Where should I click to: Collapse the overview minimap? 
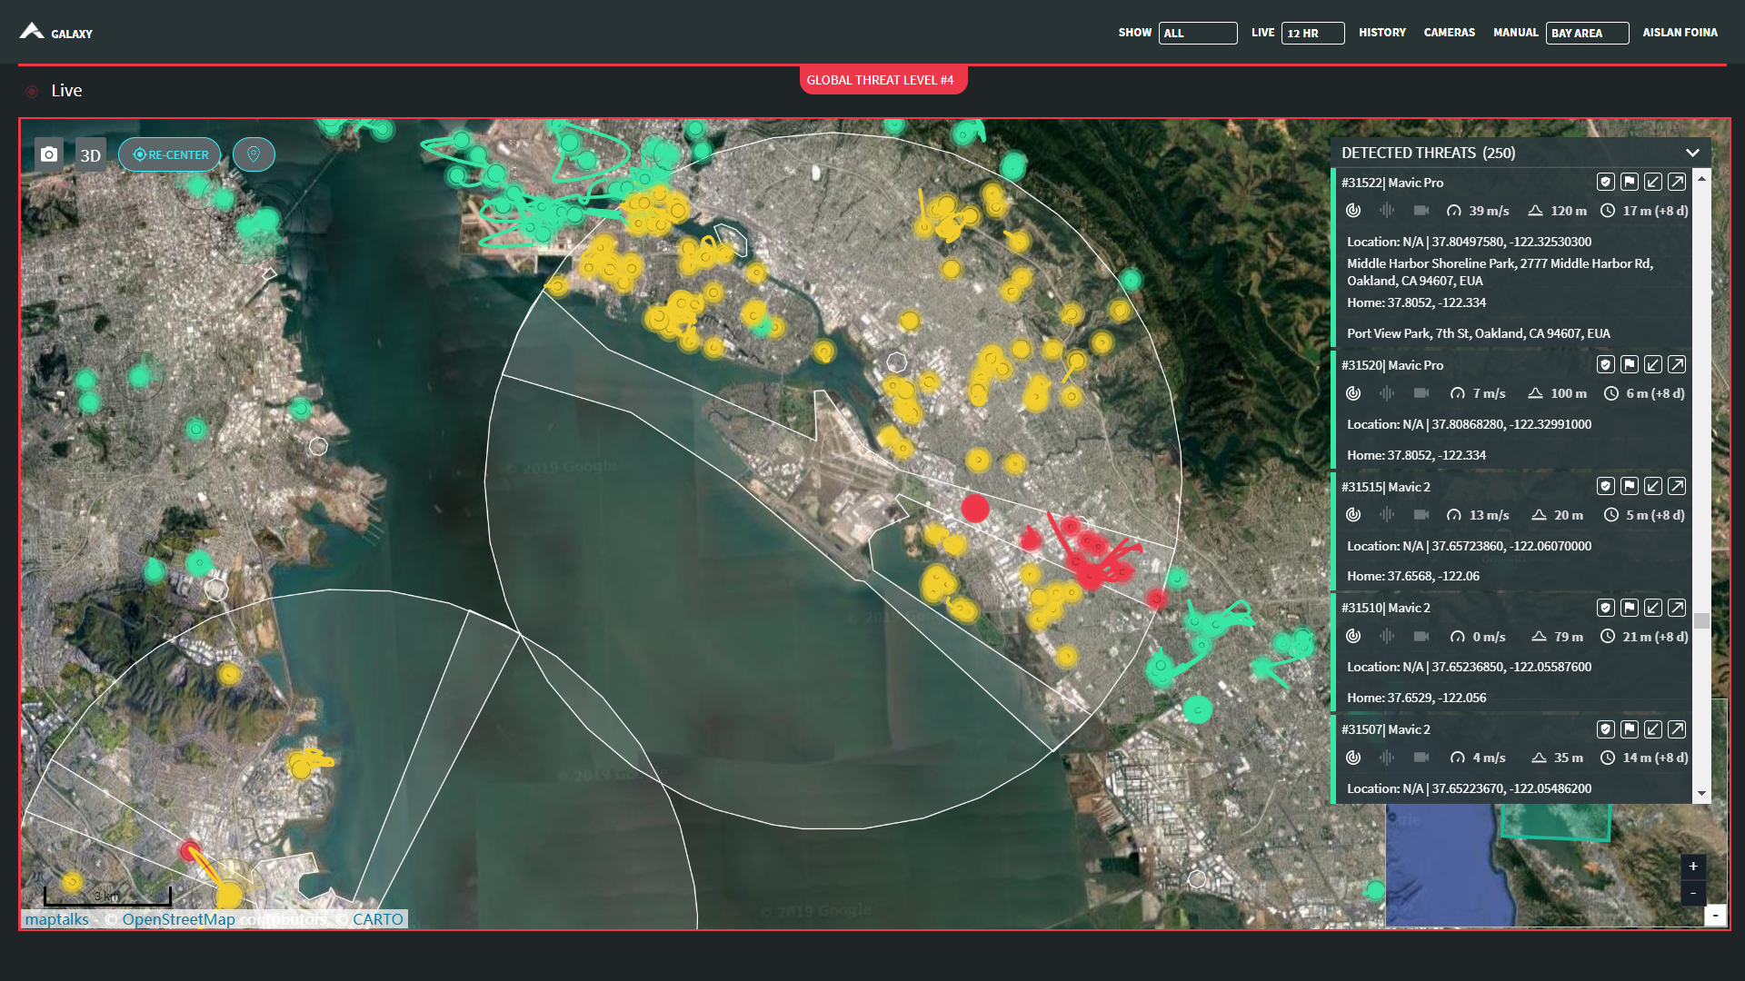(x=1716, y=915)
